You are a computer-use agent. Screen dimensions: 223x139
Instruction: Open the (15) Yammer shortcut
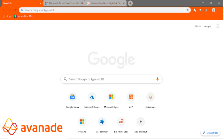point(102,125)
